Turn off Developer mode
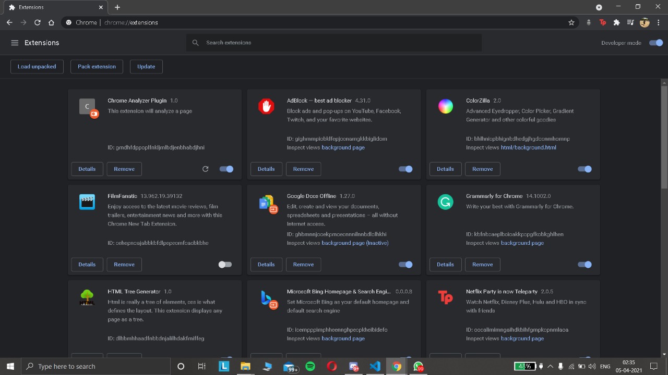Image resolution: width=668 pixels, height=375 pixels. pyautogui.click(x=656, y=43)
